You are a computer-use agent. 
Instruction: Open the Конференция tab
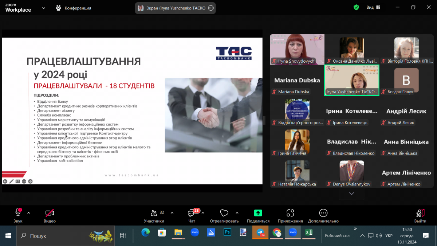74,8
